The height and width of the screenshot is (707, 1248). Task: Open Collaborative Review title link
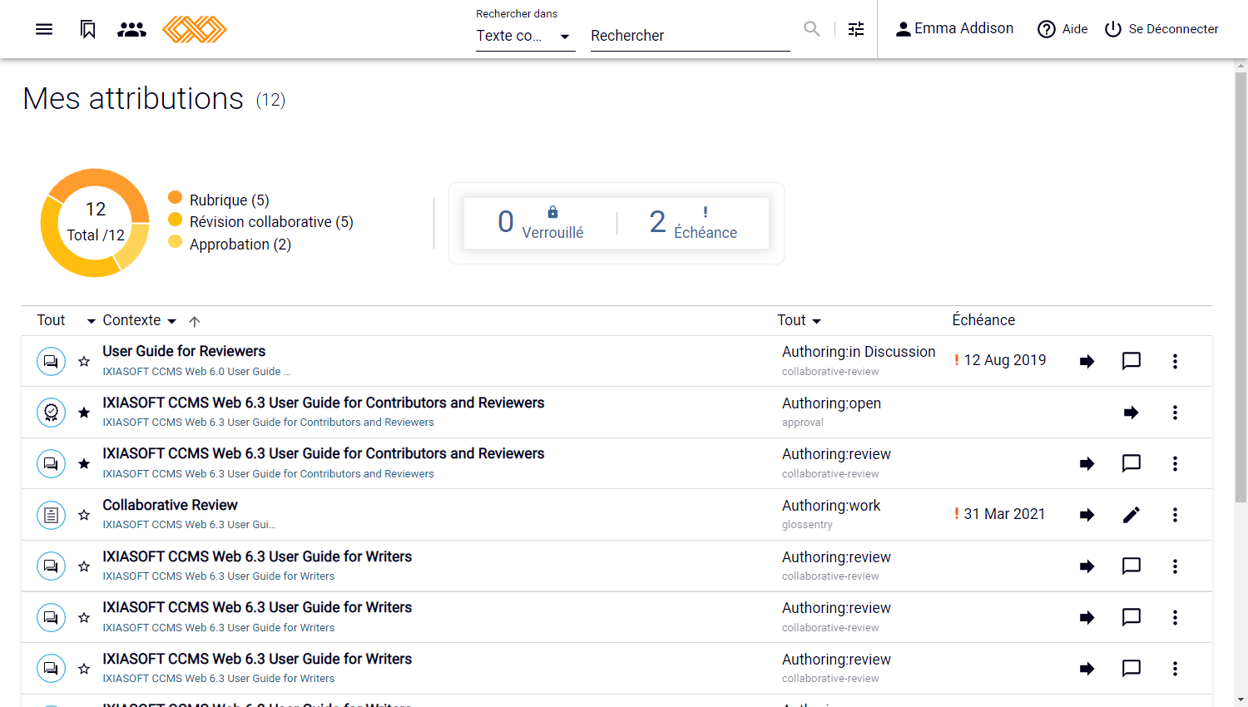pyautogui.click(x=170, y=505)
